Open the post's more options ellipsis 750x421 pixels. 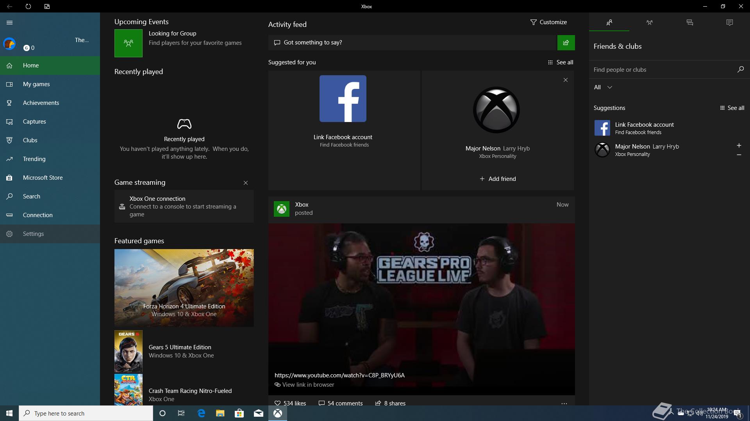point(564,403)
